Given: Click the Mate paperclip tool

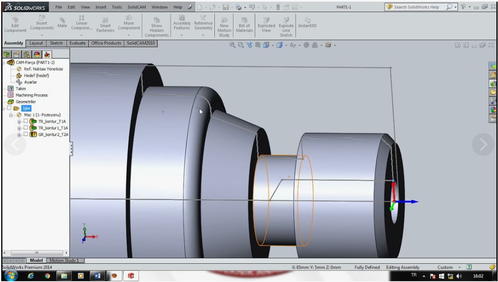Looking at the screenshot, I should 62,22.
